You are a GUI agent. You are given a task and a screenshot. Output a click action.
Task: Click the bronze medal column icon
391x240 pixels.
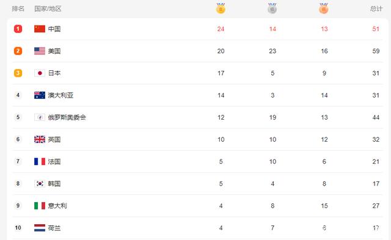324,8
